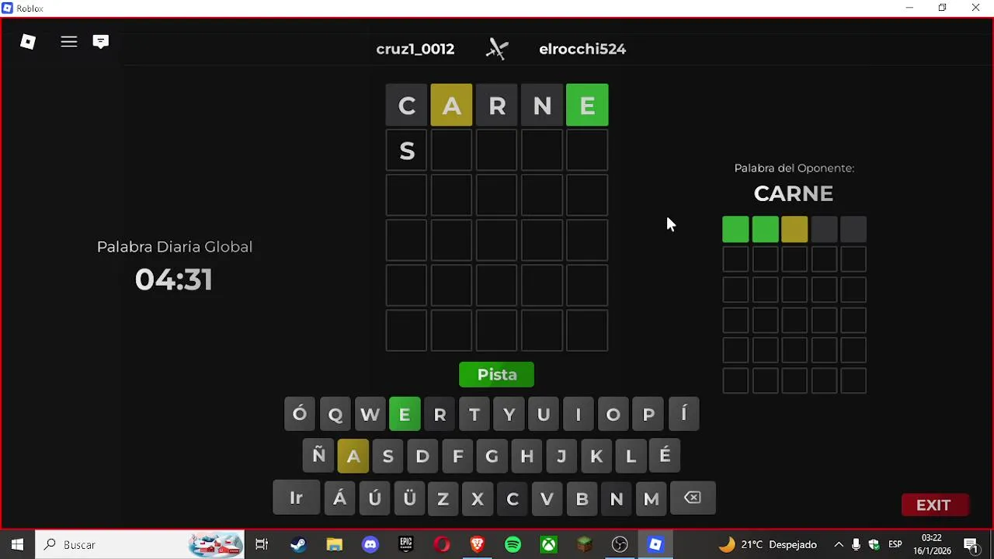
Task: Open Windows Start menu
Action: pos(17,545)
